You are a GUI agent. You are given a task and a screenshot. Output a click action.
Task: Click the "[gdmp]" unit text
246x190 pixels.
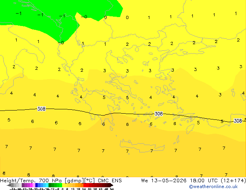[x=74, y=181]
